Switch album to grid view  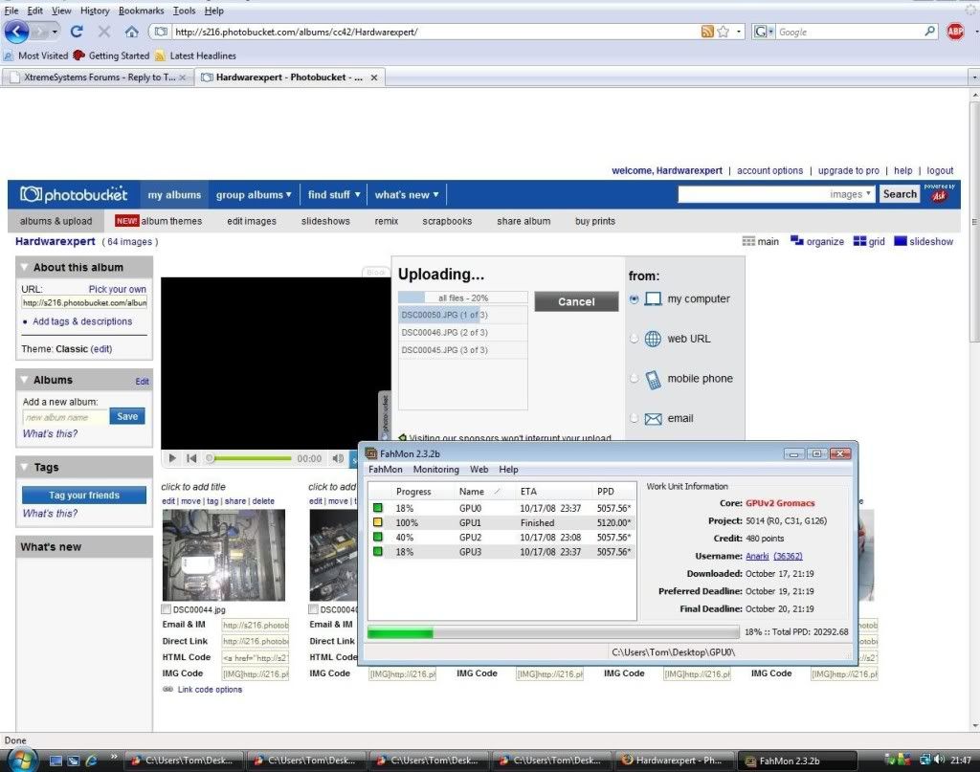[869, 241]
